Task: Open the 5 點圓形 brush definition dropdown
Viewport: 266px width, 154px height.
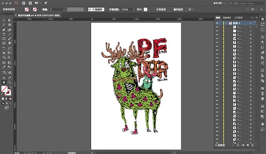Action: (x=106, y=9)
